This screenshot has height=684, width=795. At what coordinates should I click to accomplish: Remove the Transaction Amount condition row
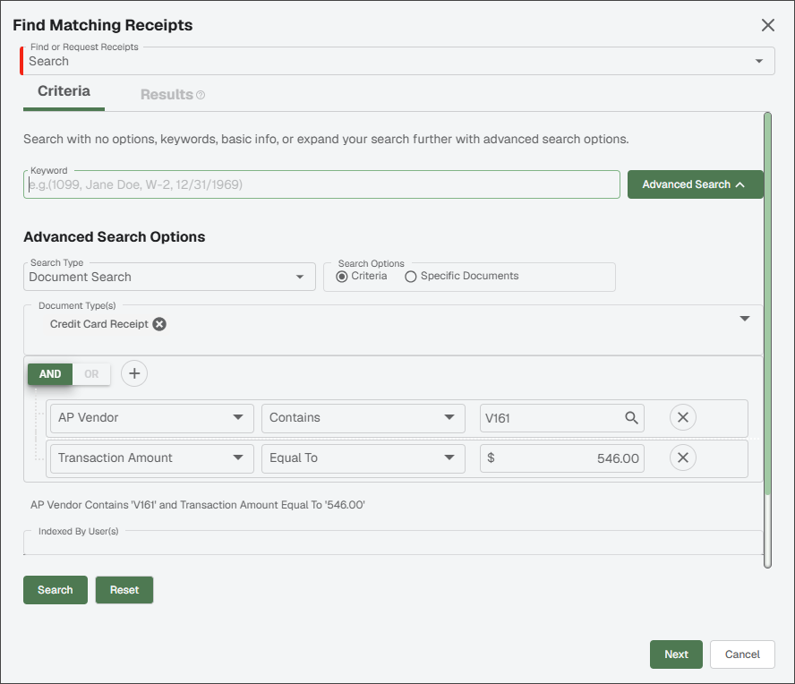click(x=683, y=457)
